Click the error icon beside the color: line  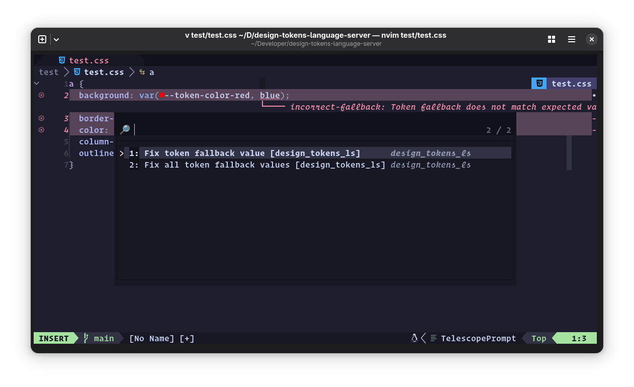pyautogui.click(x=41, y=130)
